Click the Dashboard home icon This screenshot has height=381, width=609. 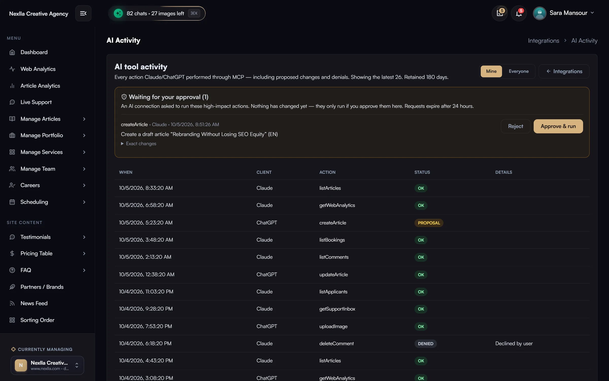click(x=12, y=52)
